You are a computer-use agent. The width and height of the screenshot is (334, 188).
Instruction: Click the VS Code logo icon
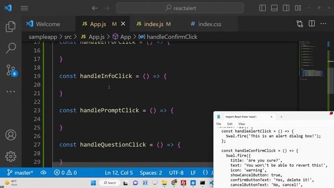(x=8, y=8)
